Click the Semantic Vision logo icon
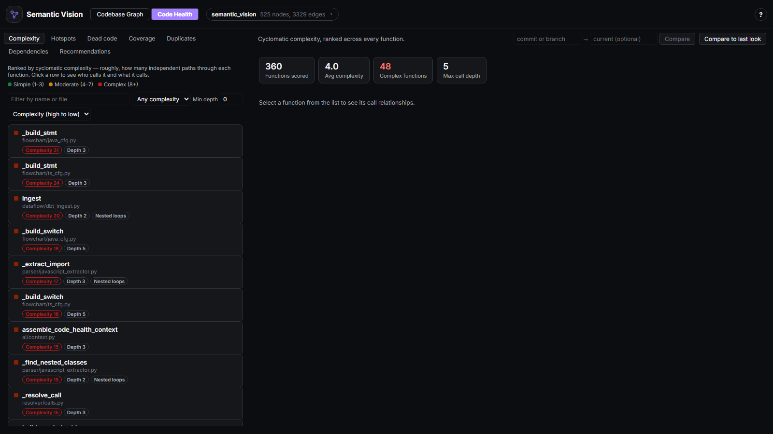 tap(14, 14)
